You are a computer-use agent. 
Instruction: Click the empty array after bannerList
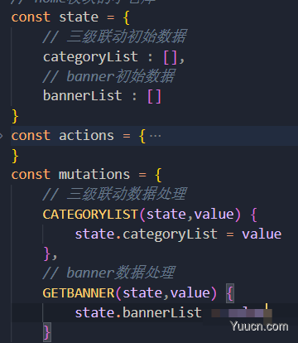pos(154,96)
